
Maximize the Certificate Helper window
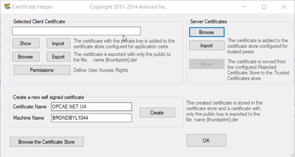tap(264, 7)
